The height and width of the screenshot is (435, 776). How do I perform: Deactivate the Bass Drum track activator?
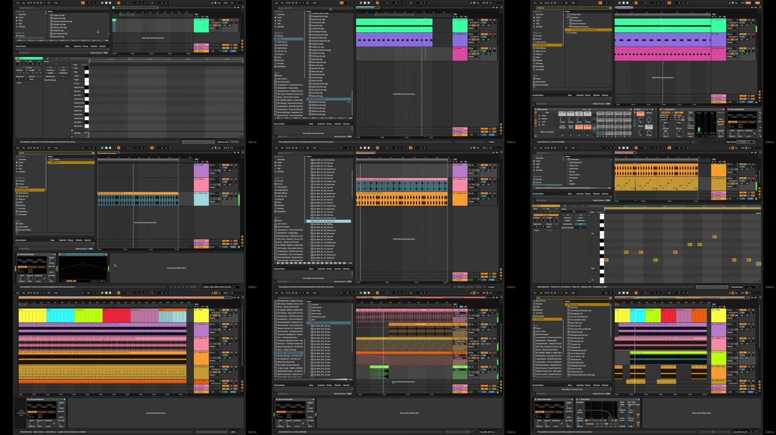[743, 20]
